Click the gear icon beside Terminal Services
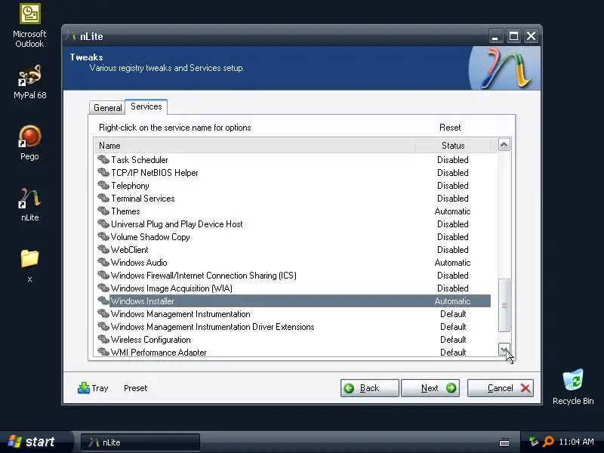 pyautogui.click(x=103, y=198)
